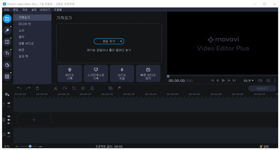Select 효과 팩 in the side list
The height and width of the screenshot is (150, 280).
pos(32,56)
